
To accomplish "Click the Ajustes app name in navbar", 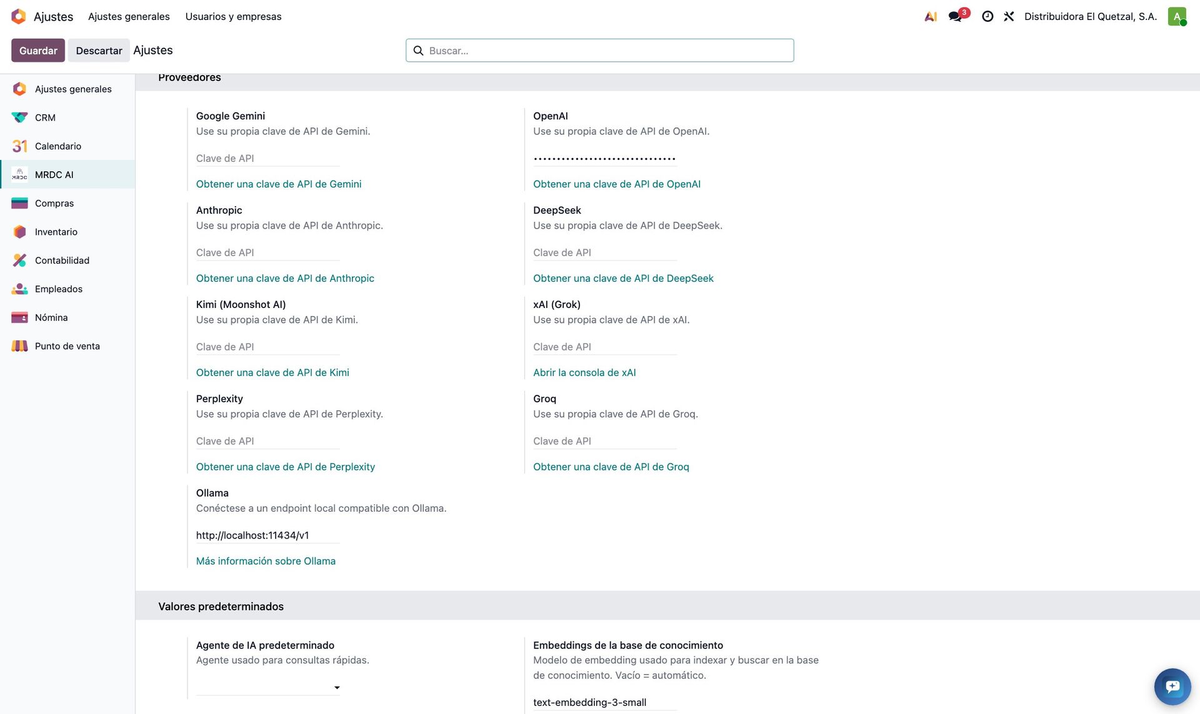I will [53, 17].
